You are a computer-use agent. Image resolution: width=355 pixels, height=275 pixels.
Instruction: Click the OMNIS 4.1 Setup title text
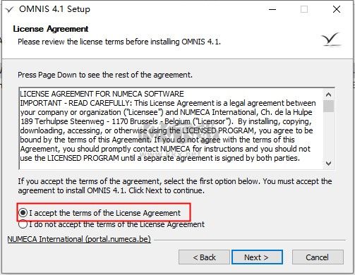[54, 9]
